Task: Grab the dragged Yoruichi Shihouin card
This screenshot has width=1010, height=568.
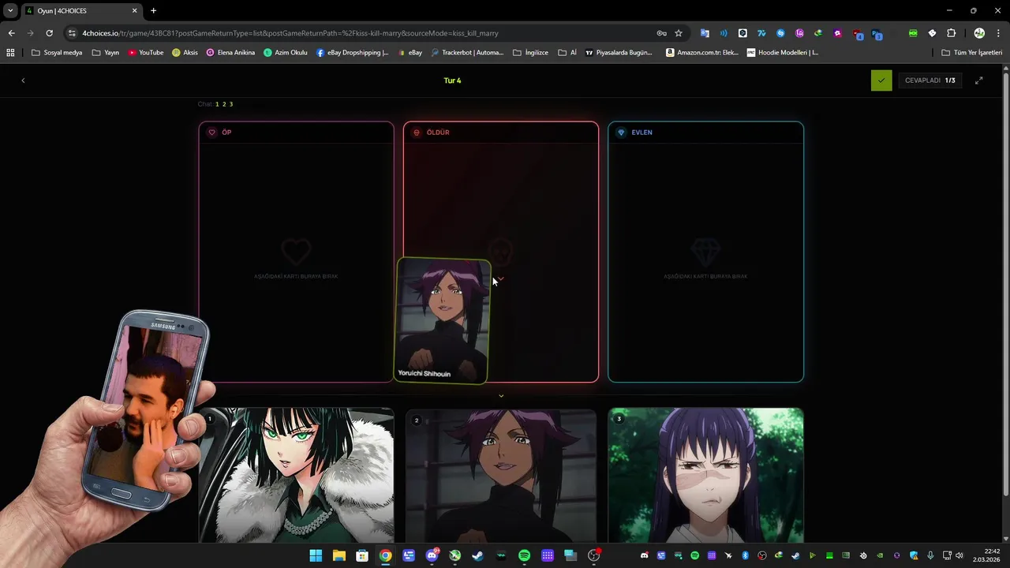Action: click(x=442, y=321)
